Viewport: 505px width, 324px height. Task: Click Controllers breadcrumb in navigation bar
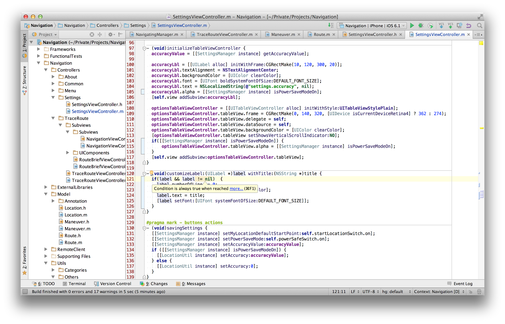pyautogui.click(x=104, y=25)
